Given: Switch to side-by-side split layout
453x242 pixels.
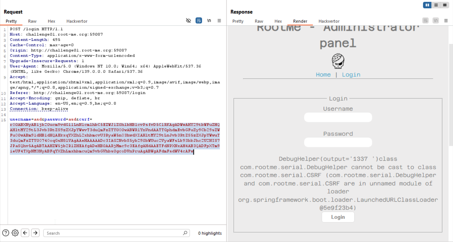Looking at the screenshot, I should (x=427, y=5).
